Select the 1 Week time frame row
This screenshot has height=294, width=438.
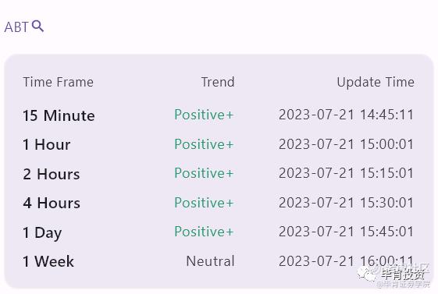click(219, 261)
